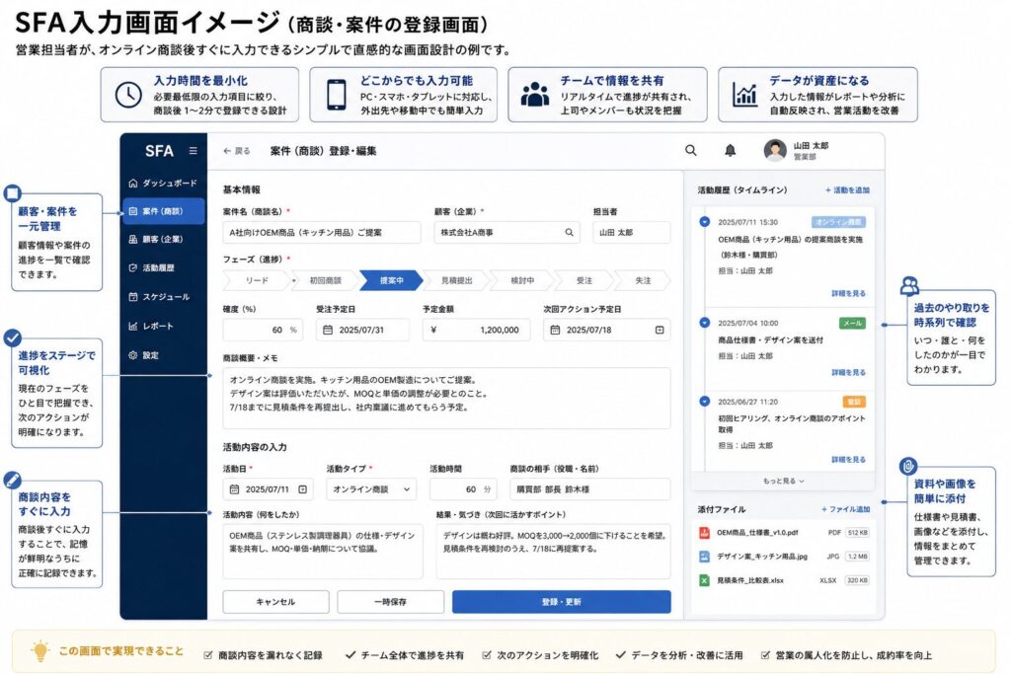Open 顧客（企業） in the sidebar
1011x674 pixels.
point(163,239)
